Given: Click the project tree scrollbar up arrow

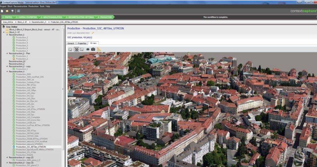Looking at the screenshot, I should [63, 27].
